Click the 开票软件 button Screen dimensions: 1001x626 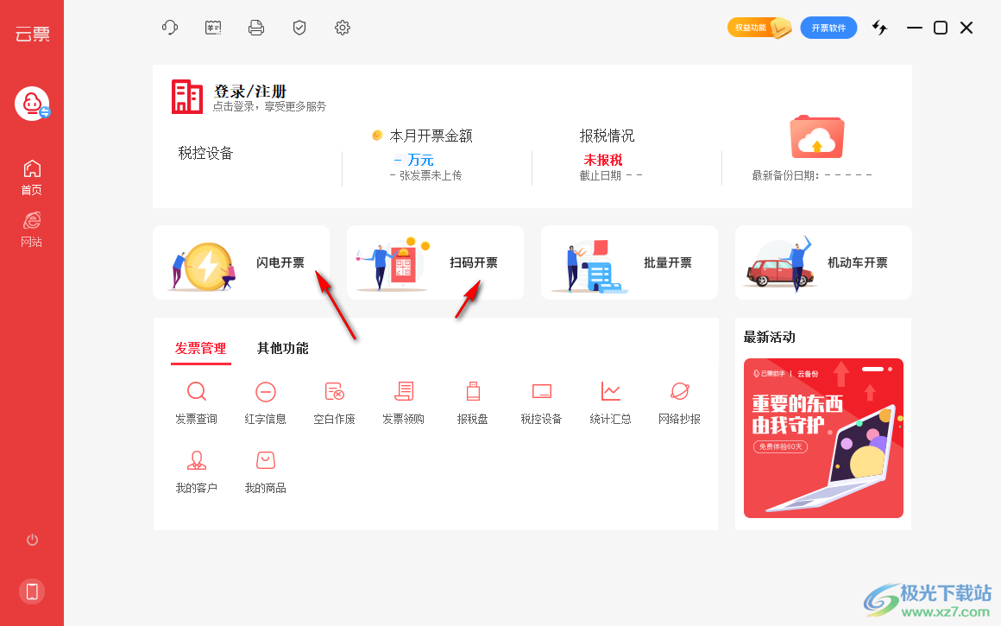[828, 28]
